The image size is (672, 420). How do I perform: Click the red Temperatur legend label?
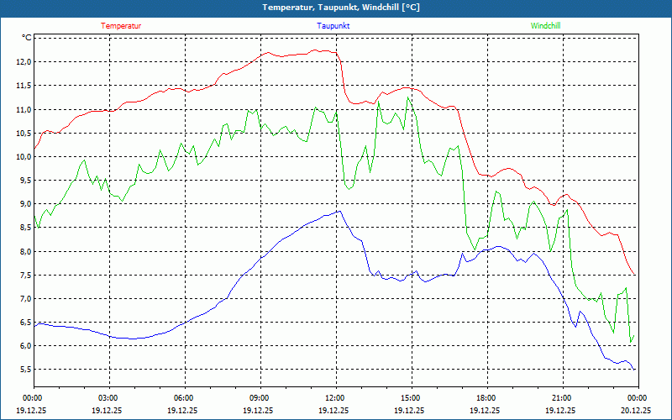(x=121, y=26)
